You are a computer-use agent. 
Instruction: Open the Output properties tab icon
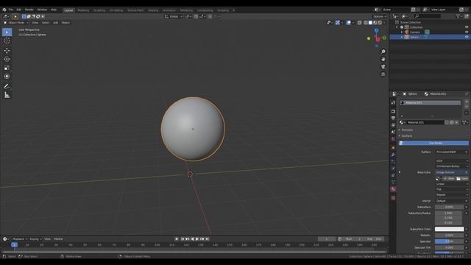(393, 119)
